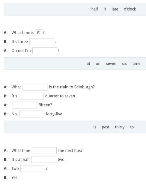Choose 'seven' from the word bank
Viewport: 146px width, 184px height.
click(x=111, y=64)
